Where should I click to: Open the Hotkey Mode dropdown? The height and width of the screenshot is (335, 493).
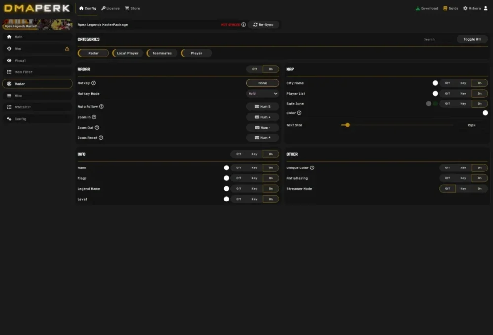pyautogui.click(x=262, y=93)
